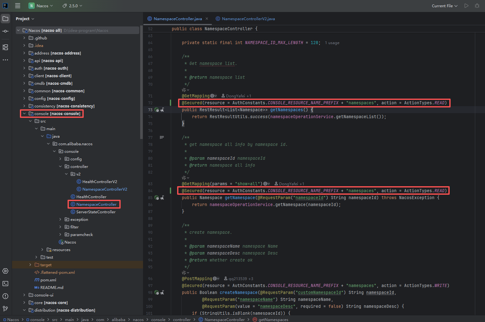
Task: Click globe icon next to @PostMapping line 96
Action: (216, 279)
